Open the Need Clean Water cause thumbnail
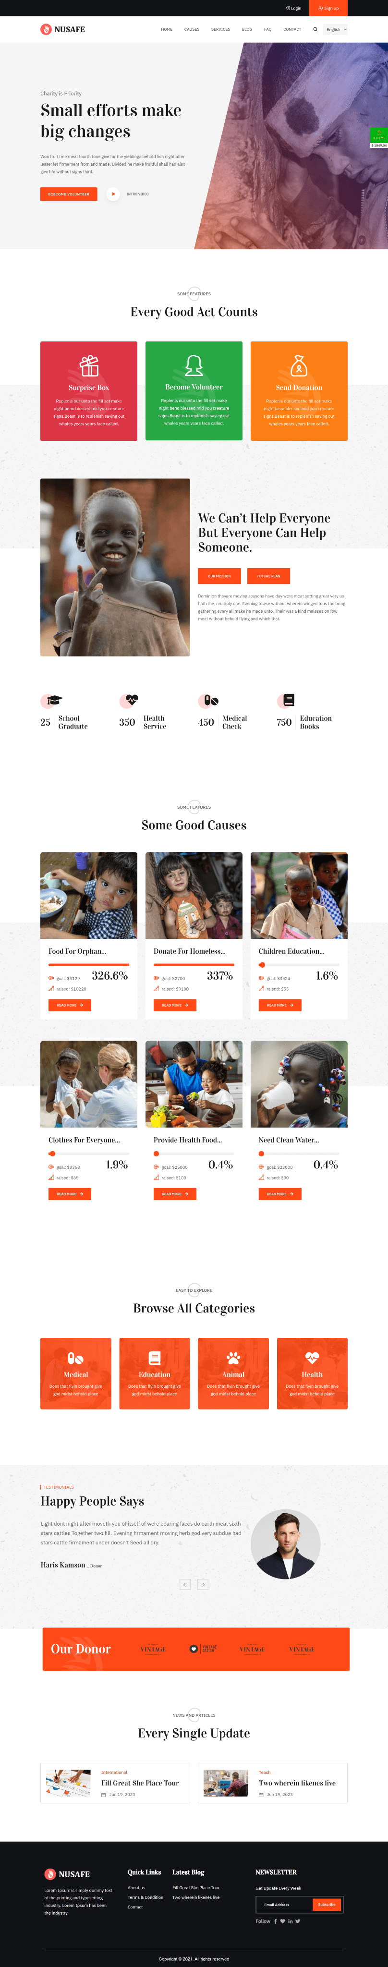The image size is (388, 1967). pos(299,1083)
